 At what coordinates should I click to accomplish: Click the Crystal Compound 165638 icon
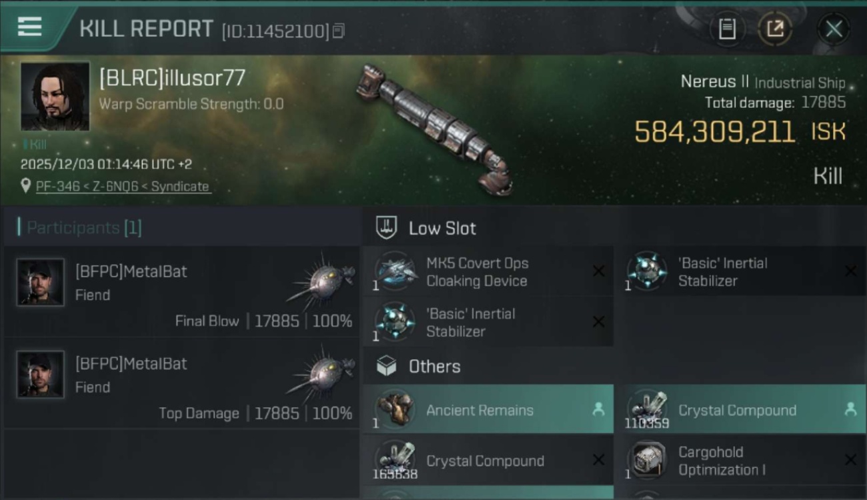click(x=395, y=461)
